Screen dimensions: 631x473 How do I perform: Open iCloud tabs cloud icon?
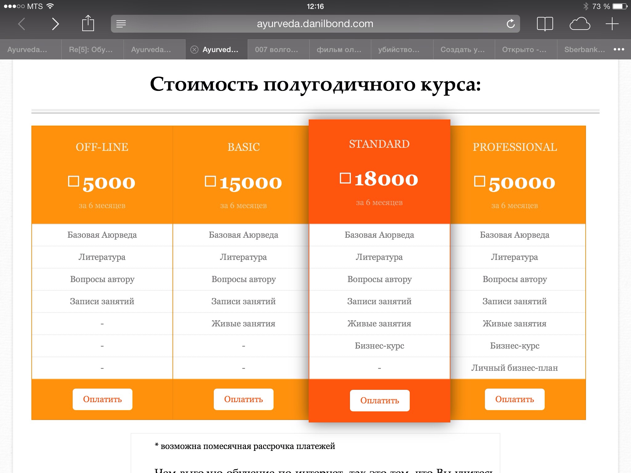click(580, 24)
